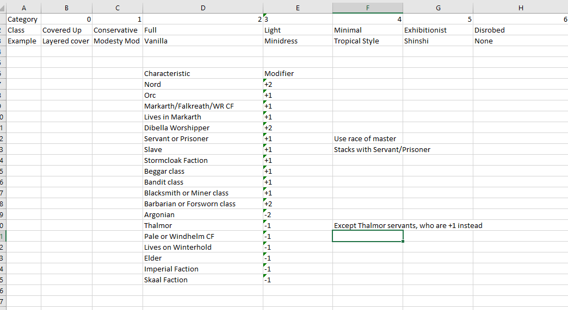Image resolution: width=568 pixels, height=310 pixels.
Task: Select column A header
Action: click(23, 8)
